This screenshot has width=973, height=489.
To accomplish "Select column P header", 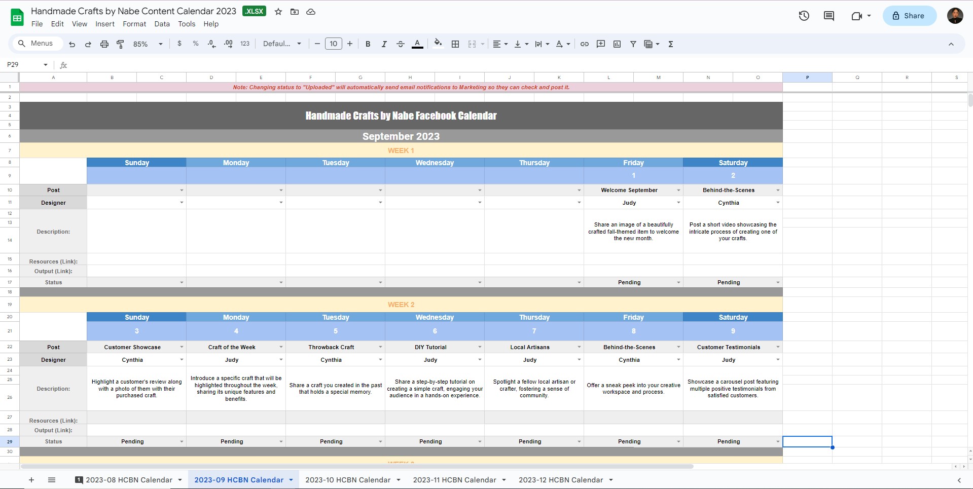I will click(x=807, y=78).
